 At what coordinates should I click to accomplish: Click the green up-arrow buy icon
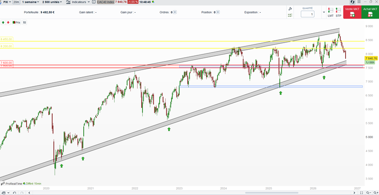click(x=3, y=22)
